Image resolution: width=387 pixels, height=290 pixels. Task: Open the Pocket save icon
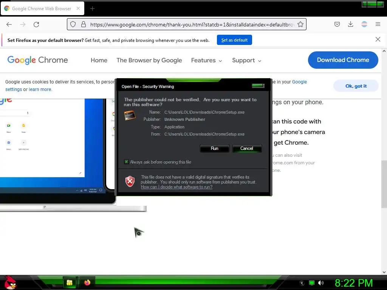pyautogui.click(x=337, y=24)
